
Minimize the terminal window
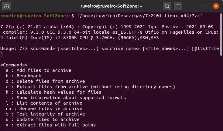coord(192,6)
